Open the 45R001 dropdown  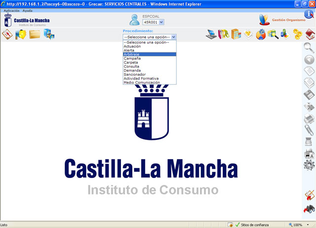pyautogui.click(x=154, y=22)
